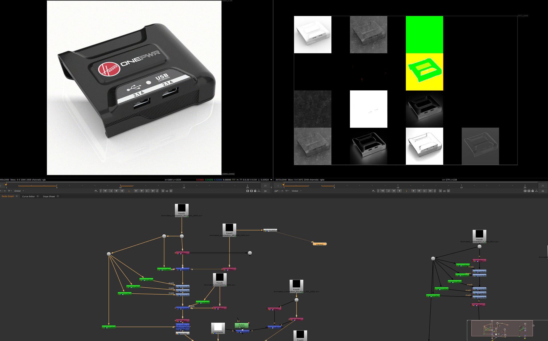This screenshot has width=548, height=341.
Task: Toggle the lock icon in left viewer
Action: (x=255, y=191)
